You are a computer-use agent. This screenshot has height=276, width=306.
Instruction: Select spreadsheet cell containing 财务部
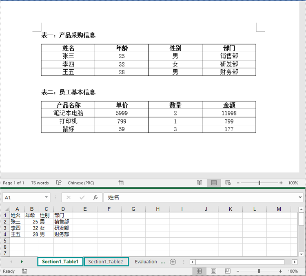click(x=63, y=234)
